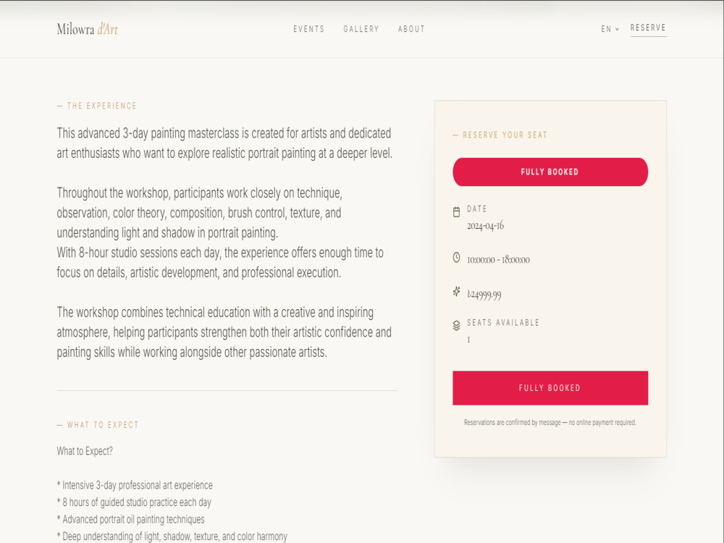Viewport: 724px width, 543px height.
Task: Click the Seats Available label
Action: pos(503,323)
